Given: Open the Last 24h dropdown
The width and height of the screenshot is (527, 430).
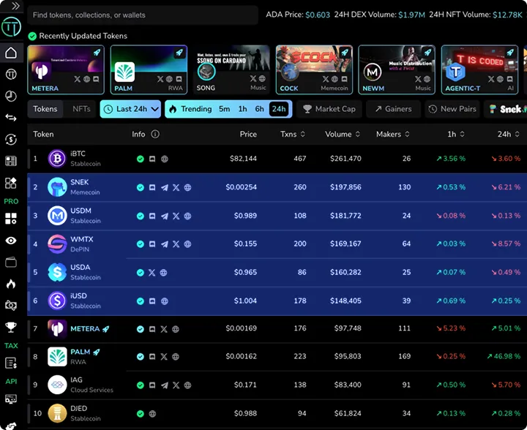Looking at the screenshot, I should [x=130, y=109].
